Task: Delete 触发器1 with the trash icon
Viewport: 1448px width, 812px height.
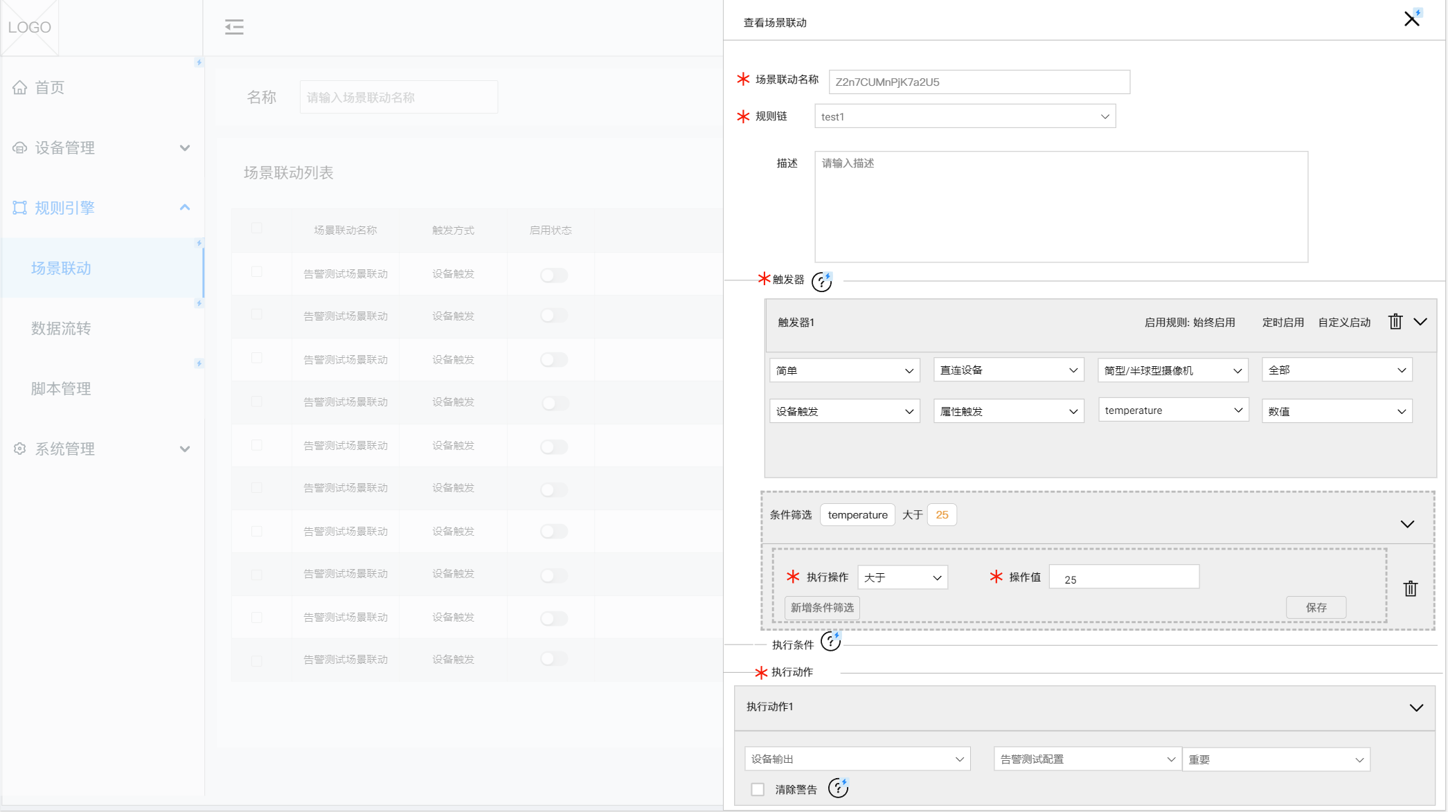Action: pyautogui.click(x=1395, y=322)
